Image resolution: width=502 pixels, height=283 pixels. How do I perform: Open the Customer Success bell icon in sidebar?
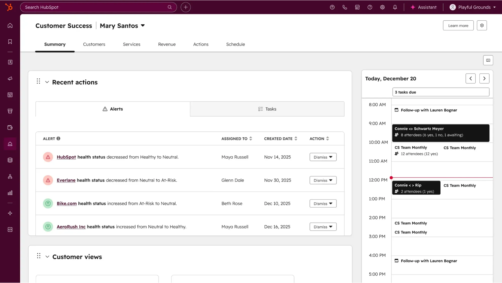[x=10, y=144]
